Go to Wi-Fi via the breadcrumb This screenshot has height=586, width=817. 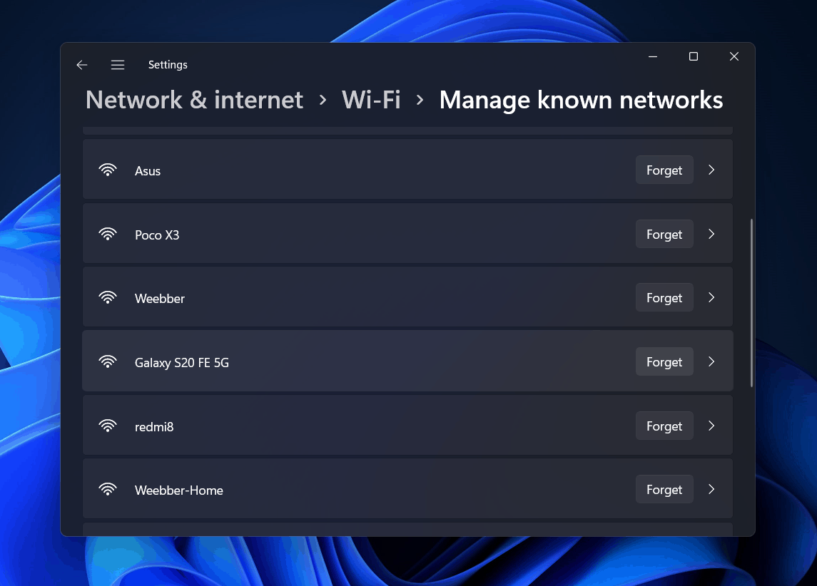pos(371,100)
